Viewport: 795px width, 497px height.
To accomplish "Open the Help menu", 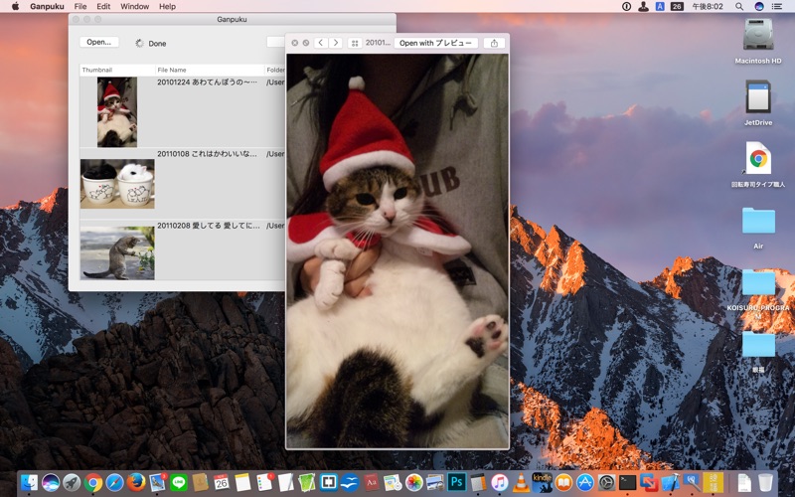I will pos(167,7).
